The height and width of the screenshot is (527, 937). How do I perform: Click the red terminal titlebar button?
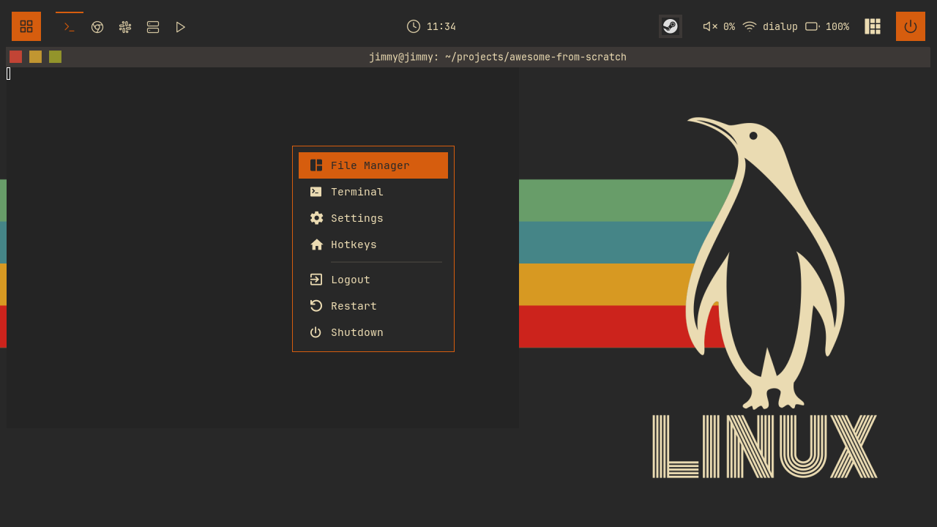15,57
